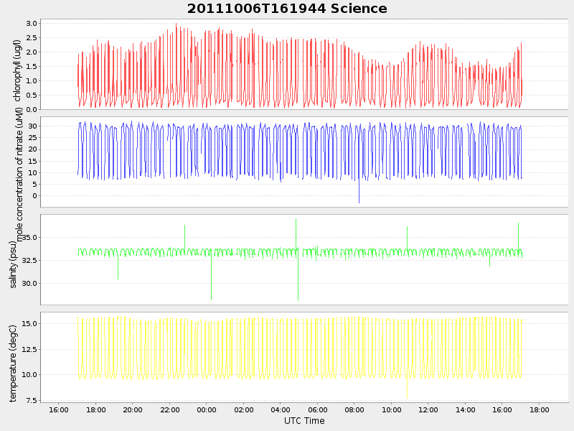Click the 0.0 tick on chlorophyll axis
This screenshot has width=574, height=431.
(32, 110)
